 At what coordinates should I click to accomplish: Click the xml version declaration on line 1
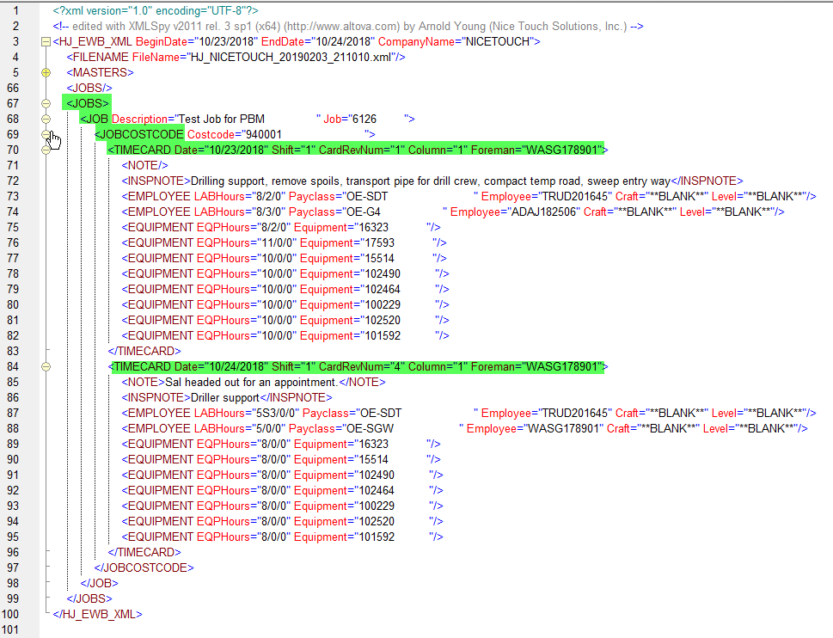(x=156, y=10)
